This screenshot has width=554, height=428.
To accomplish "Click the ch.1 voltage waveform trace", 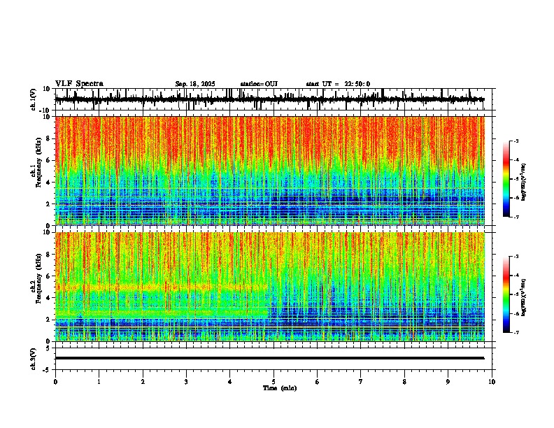I will point(269,99).
